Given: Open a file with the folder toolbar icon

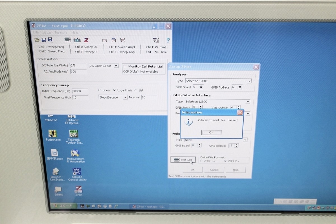Looking at the screenshot, I should (37, 40).
